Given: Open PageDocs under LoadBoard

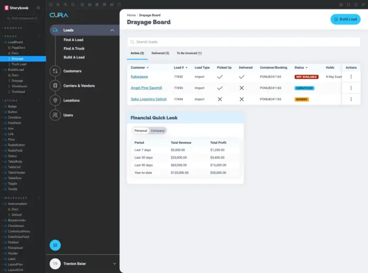Looking at the screenshot, I should [18, 48].
